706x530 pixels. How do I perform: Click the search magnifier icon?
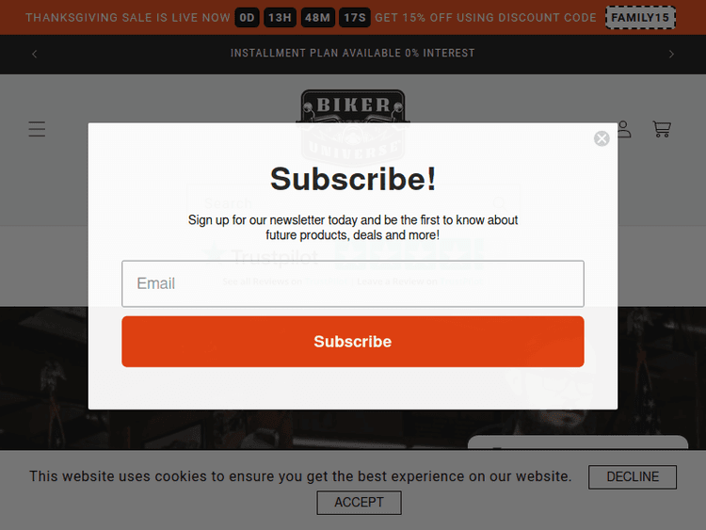click(499, 203)
